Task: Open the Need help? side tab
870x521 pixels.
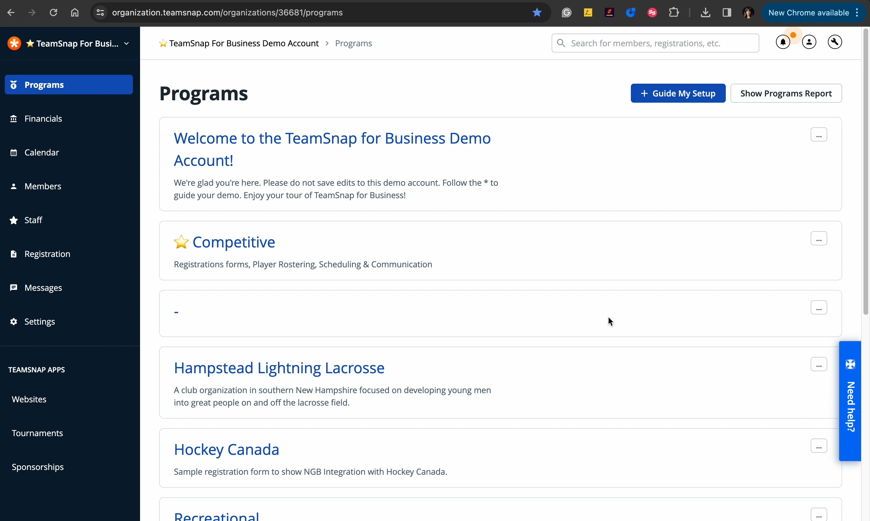Action: [850, 401]
